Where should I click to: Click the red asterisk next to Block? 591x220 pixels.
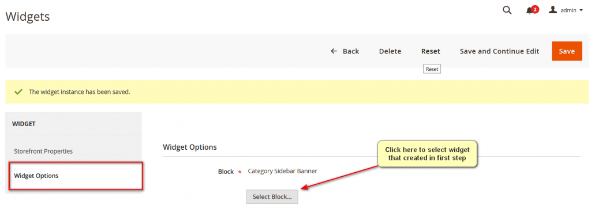(240, 172)
